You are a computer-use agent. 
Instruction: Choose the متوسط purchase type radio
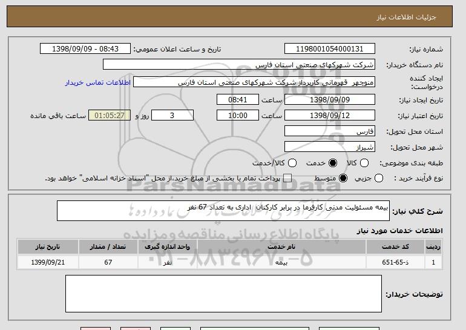point(343,178)
